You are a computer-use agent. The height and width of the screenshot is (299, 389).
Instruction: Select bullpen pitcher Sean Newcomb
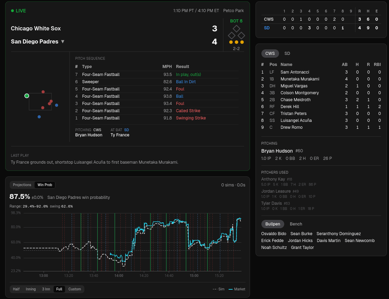click(360, 241)
